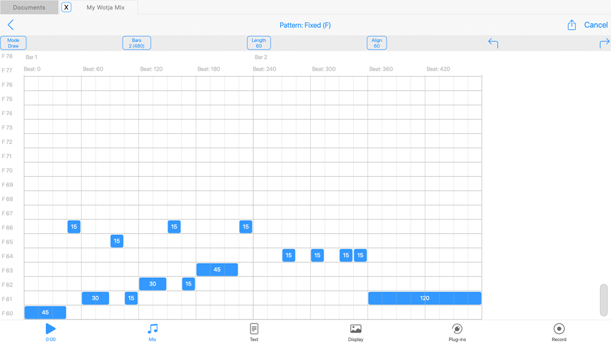This screenshot has width=611, height=343.
Task: Open the Align 60 selector
Action: pyautogui.click(x=377, y=43)
